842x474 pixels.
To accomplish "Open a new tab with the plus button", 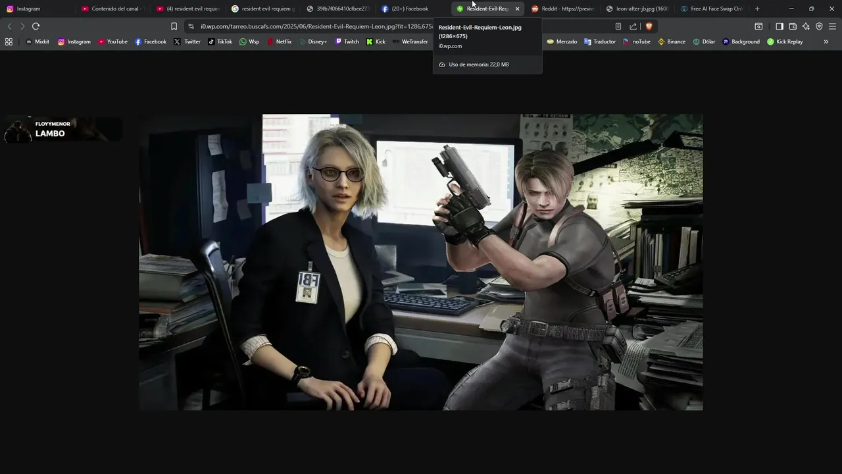I will click(x=757, y=9).
